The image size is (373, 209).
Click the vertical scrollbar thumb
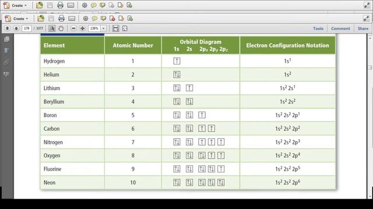point(370,67)
